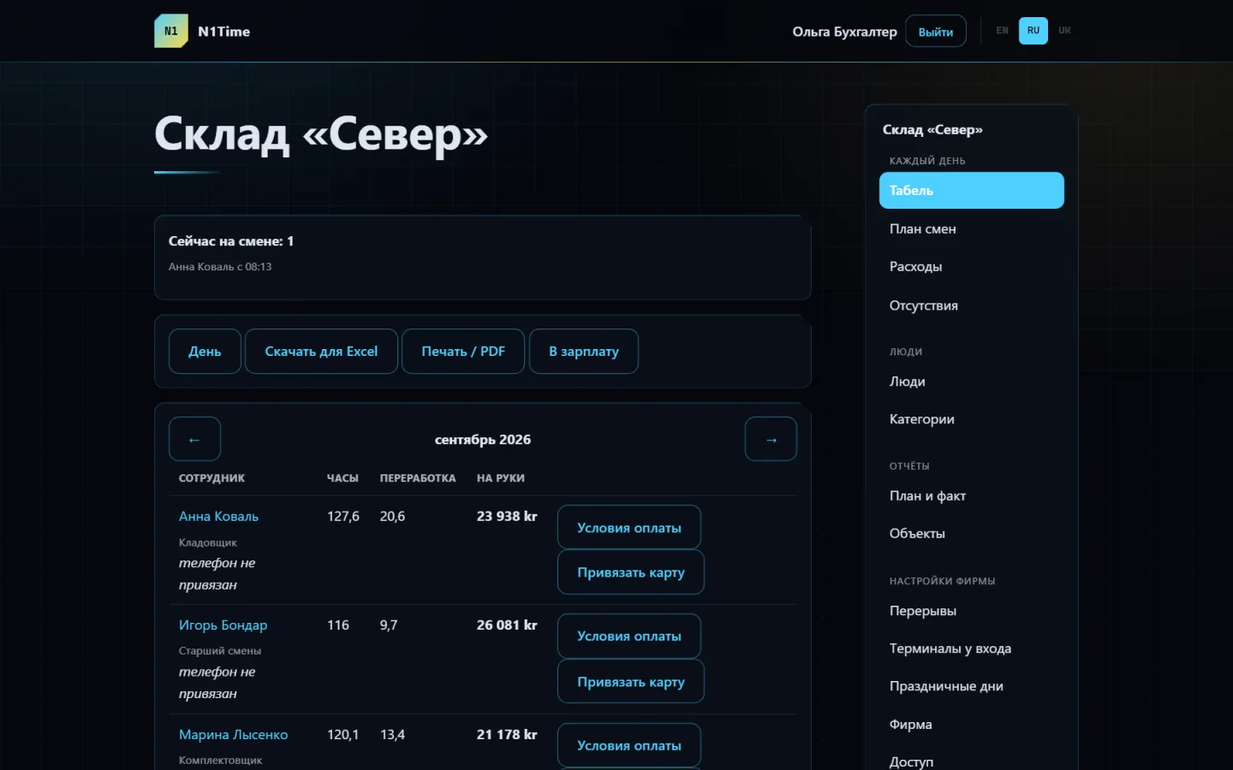Click Игорь Бондар hours 116
This screenshot has height=770, width=1233.
(x=338, y=625)
